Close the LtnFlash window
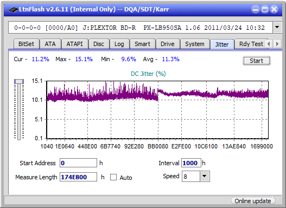Screen dimensions: 286x208 274,9
